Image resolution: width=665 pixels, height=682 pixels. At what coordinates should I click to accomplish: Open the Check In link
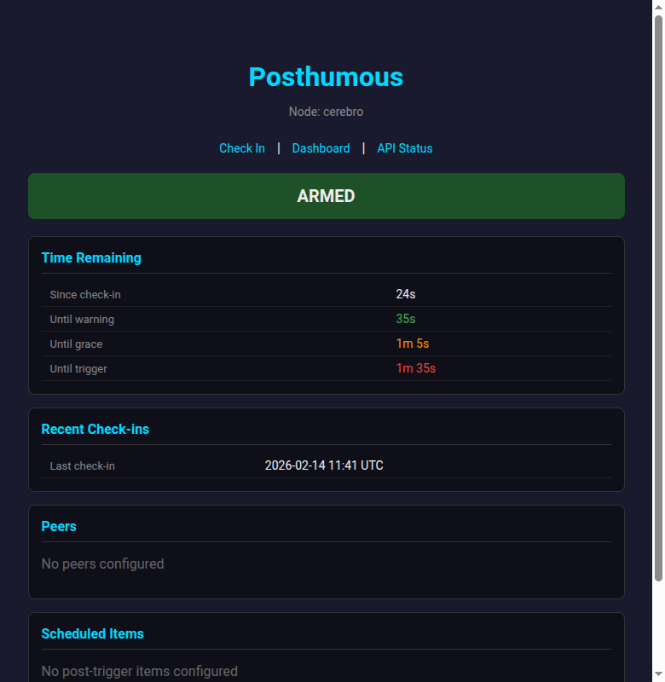[x=241, y=148]
